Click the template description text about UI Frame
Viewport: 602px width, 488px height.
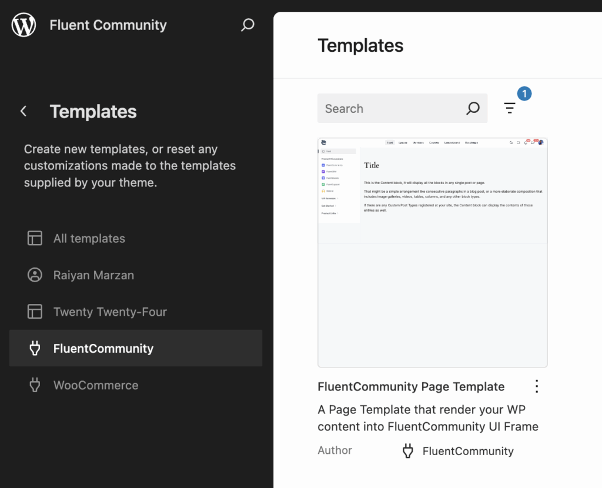click(x=428, y=418)
